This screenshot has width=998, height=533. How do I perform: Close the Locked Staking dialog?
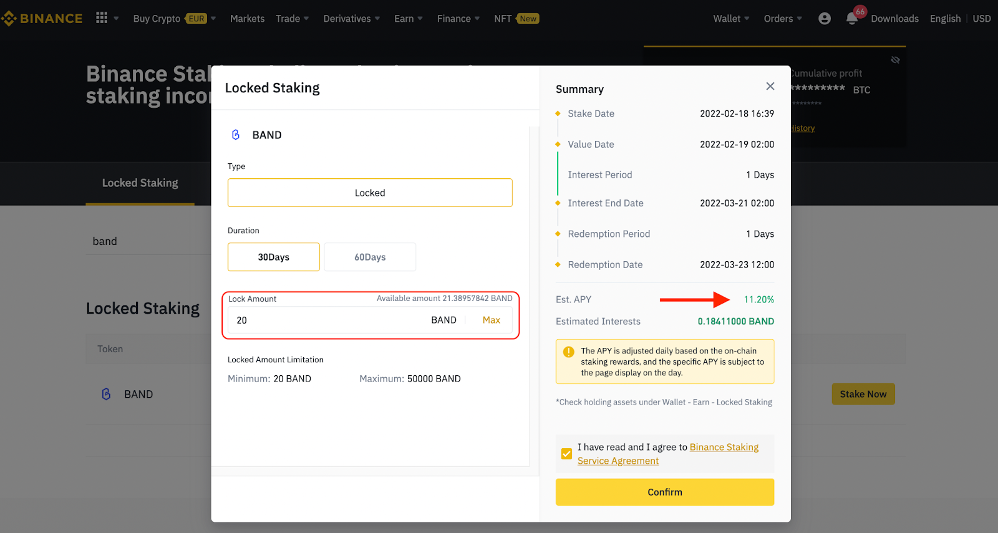pyautogui.click(x=770, y=86)
